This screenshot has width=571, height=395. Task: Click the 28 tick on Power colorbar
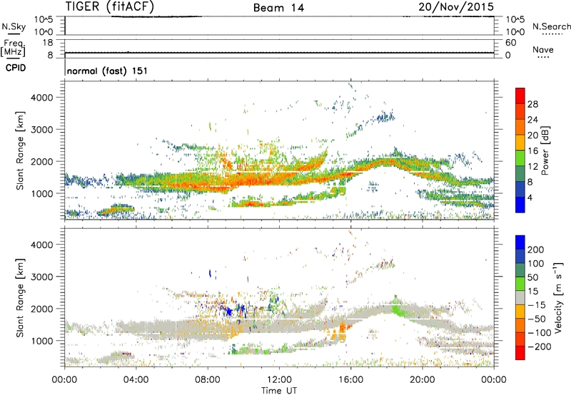532,104
